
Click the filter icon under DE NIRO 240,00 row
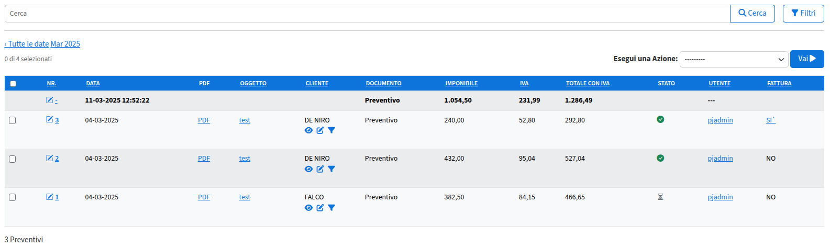point(331,130)
